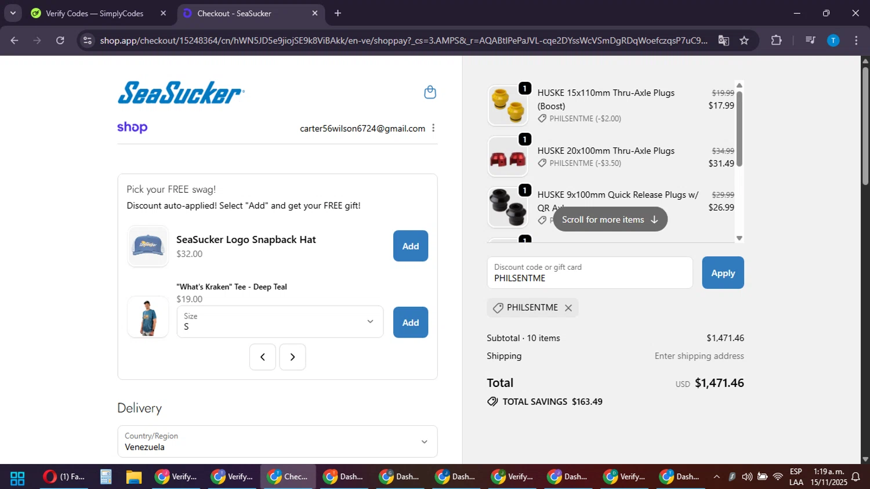Screen dimensions: 870x489
Task: Open the Chrome profile avatar
Action: coord(833,41)
